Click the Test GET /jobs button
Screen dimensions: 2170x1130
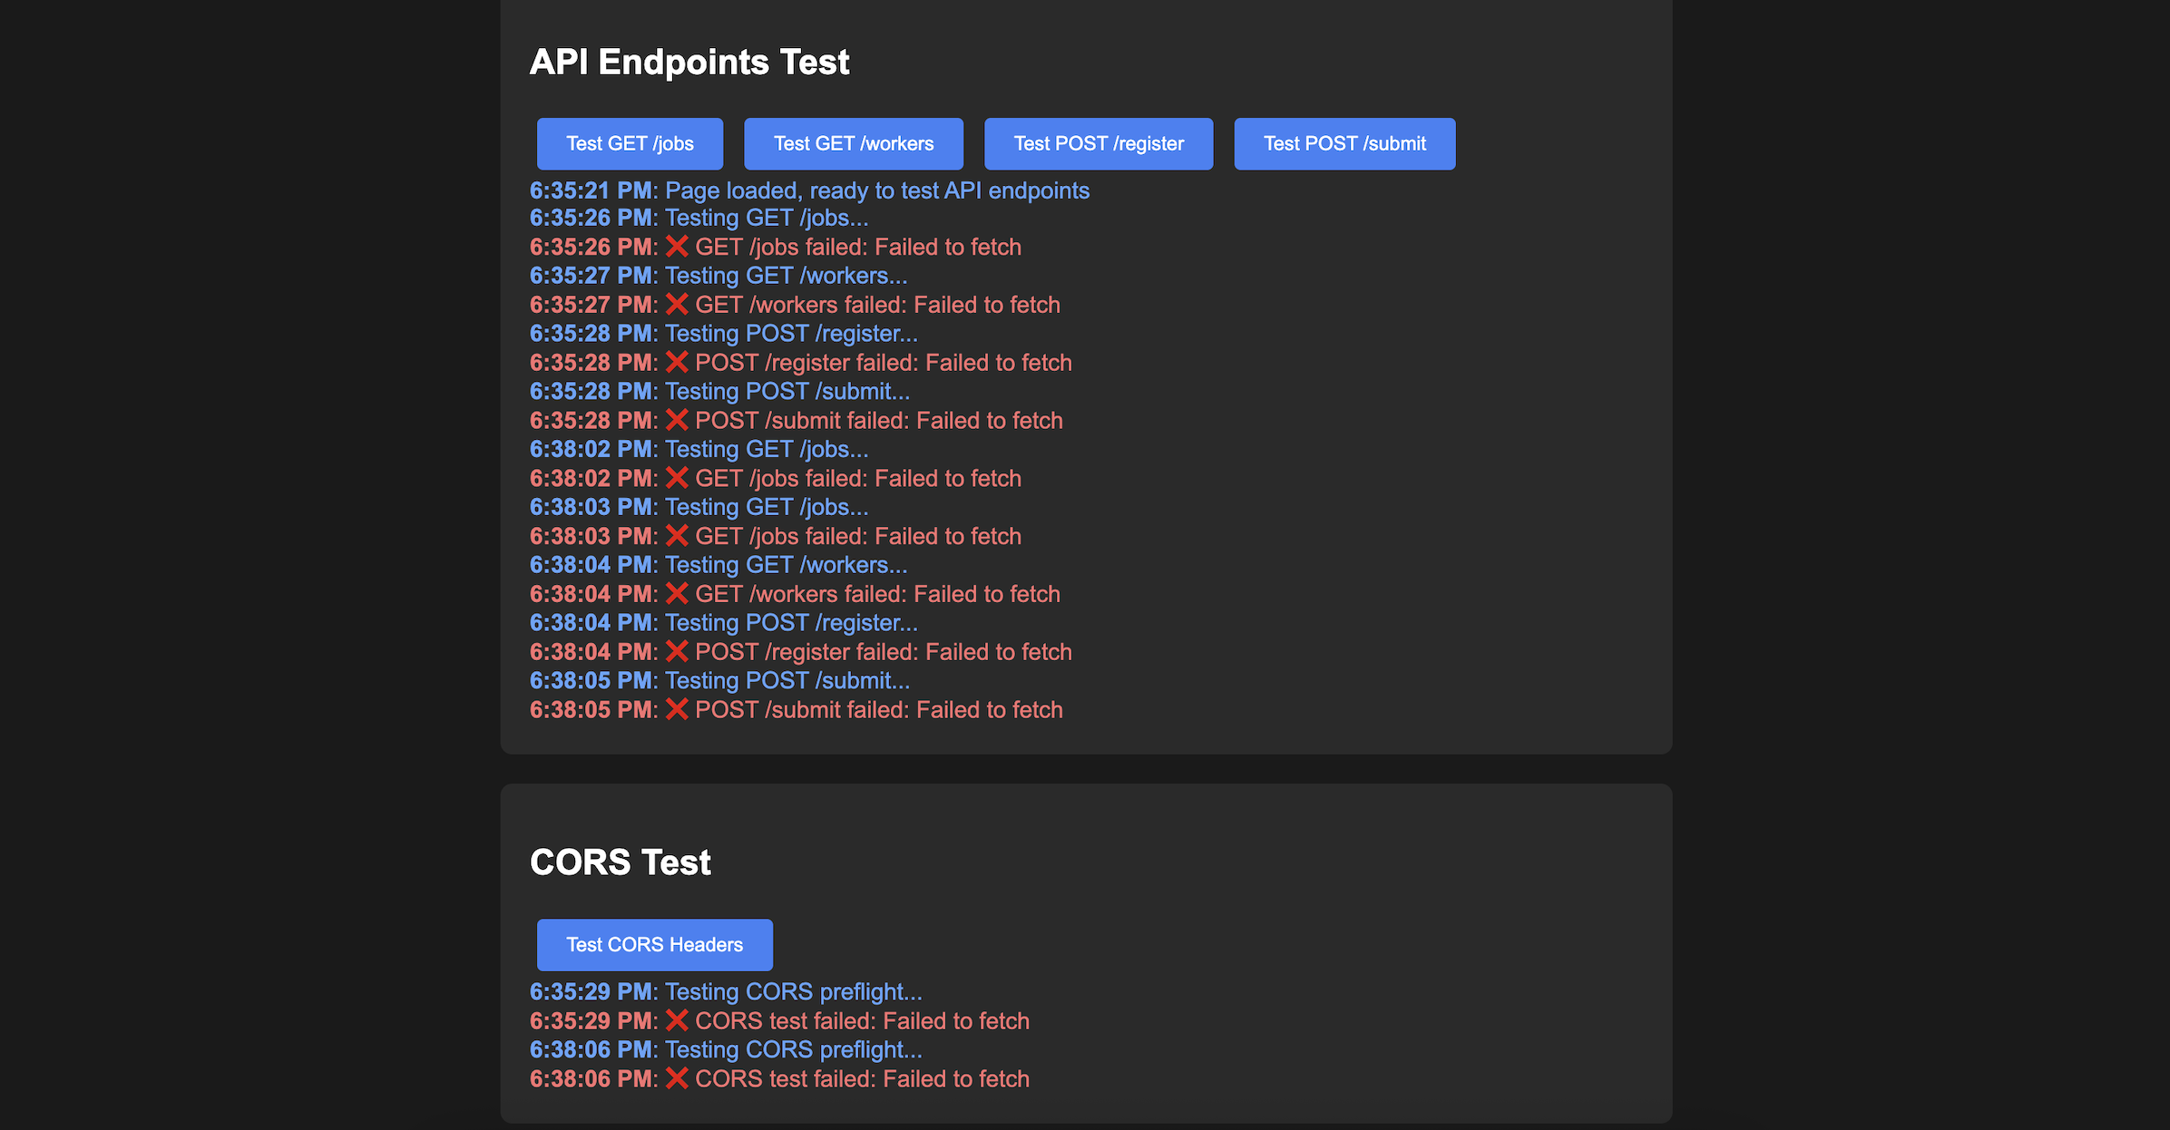click(x=630, y=143)
